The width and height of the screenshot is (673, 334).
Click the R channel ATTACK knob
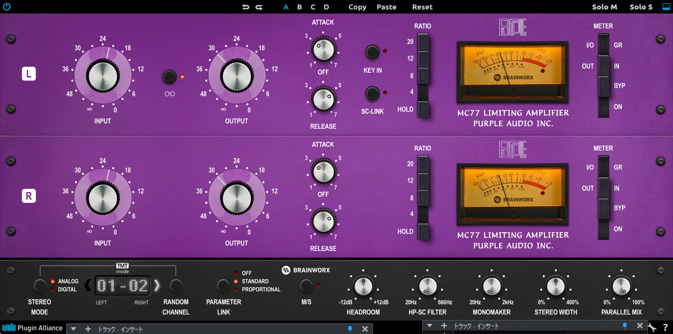click(322, 171)
